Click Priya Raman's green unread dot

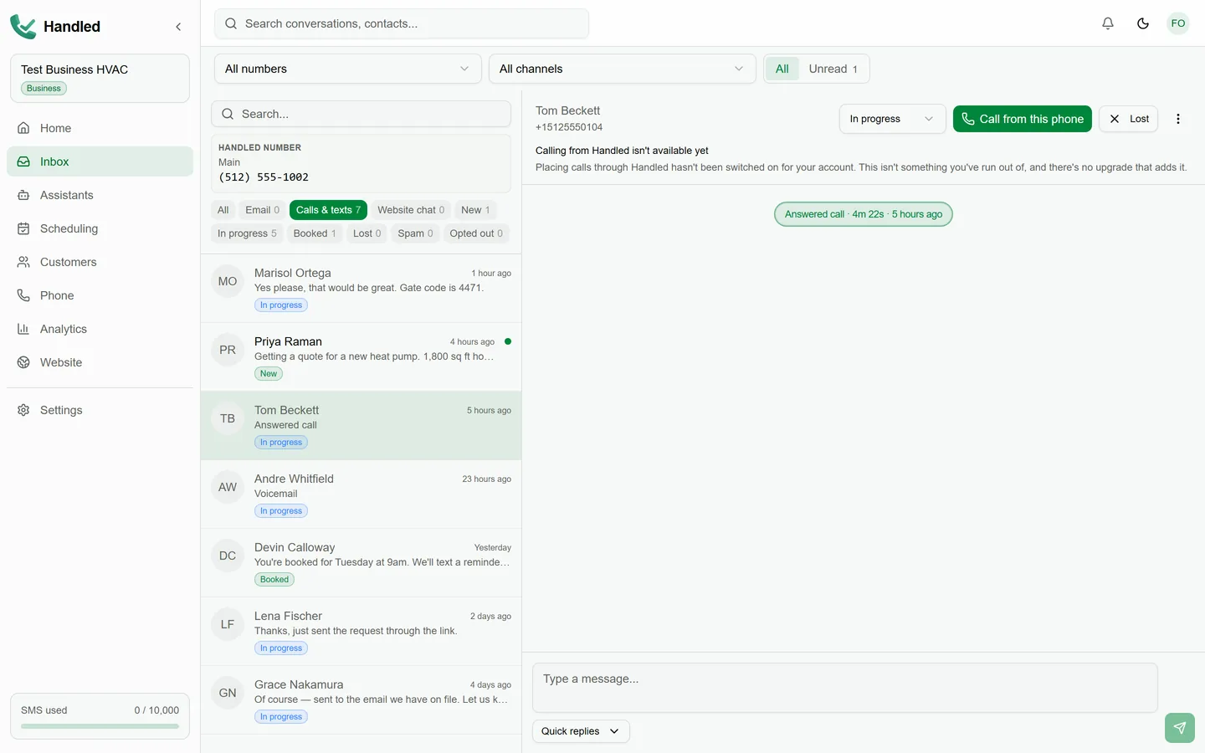(x=508, y=341)
